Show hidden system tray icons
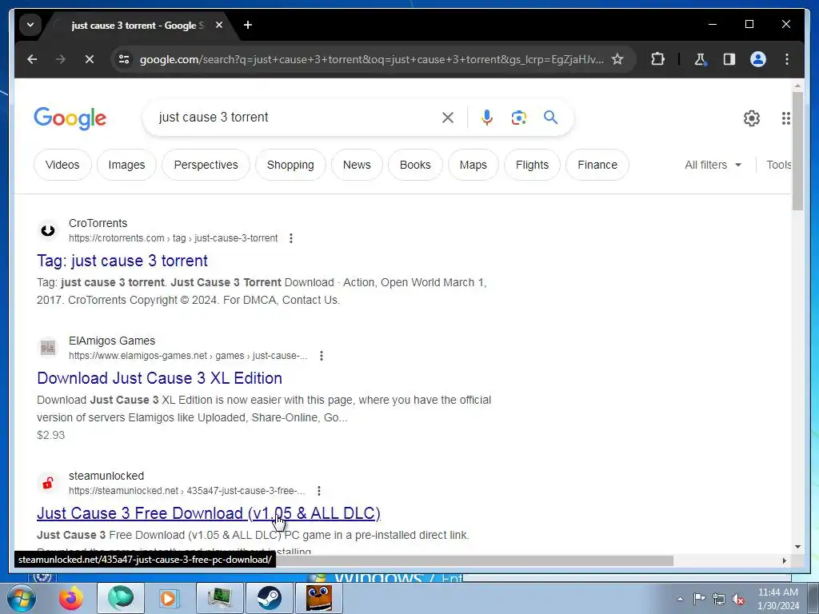 click(x=680, y=599)
